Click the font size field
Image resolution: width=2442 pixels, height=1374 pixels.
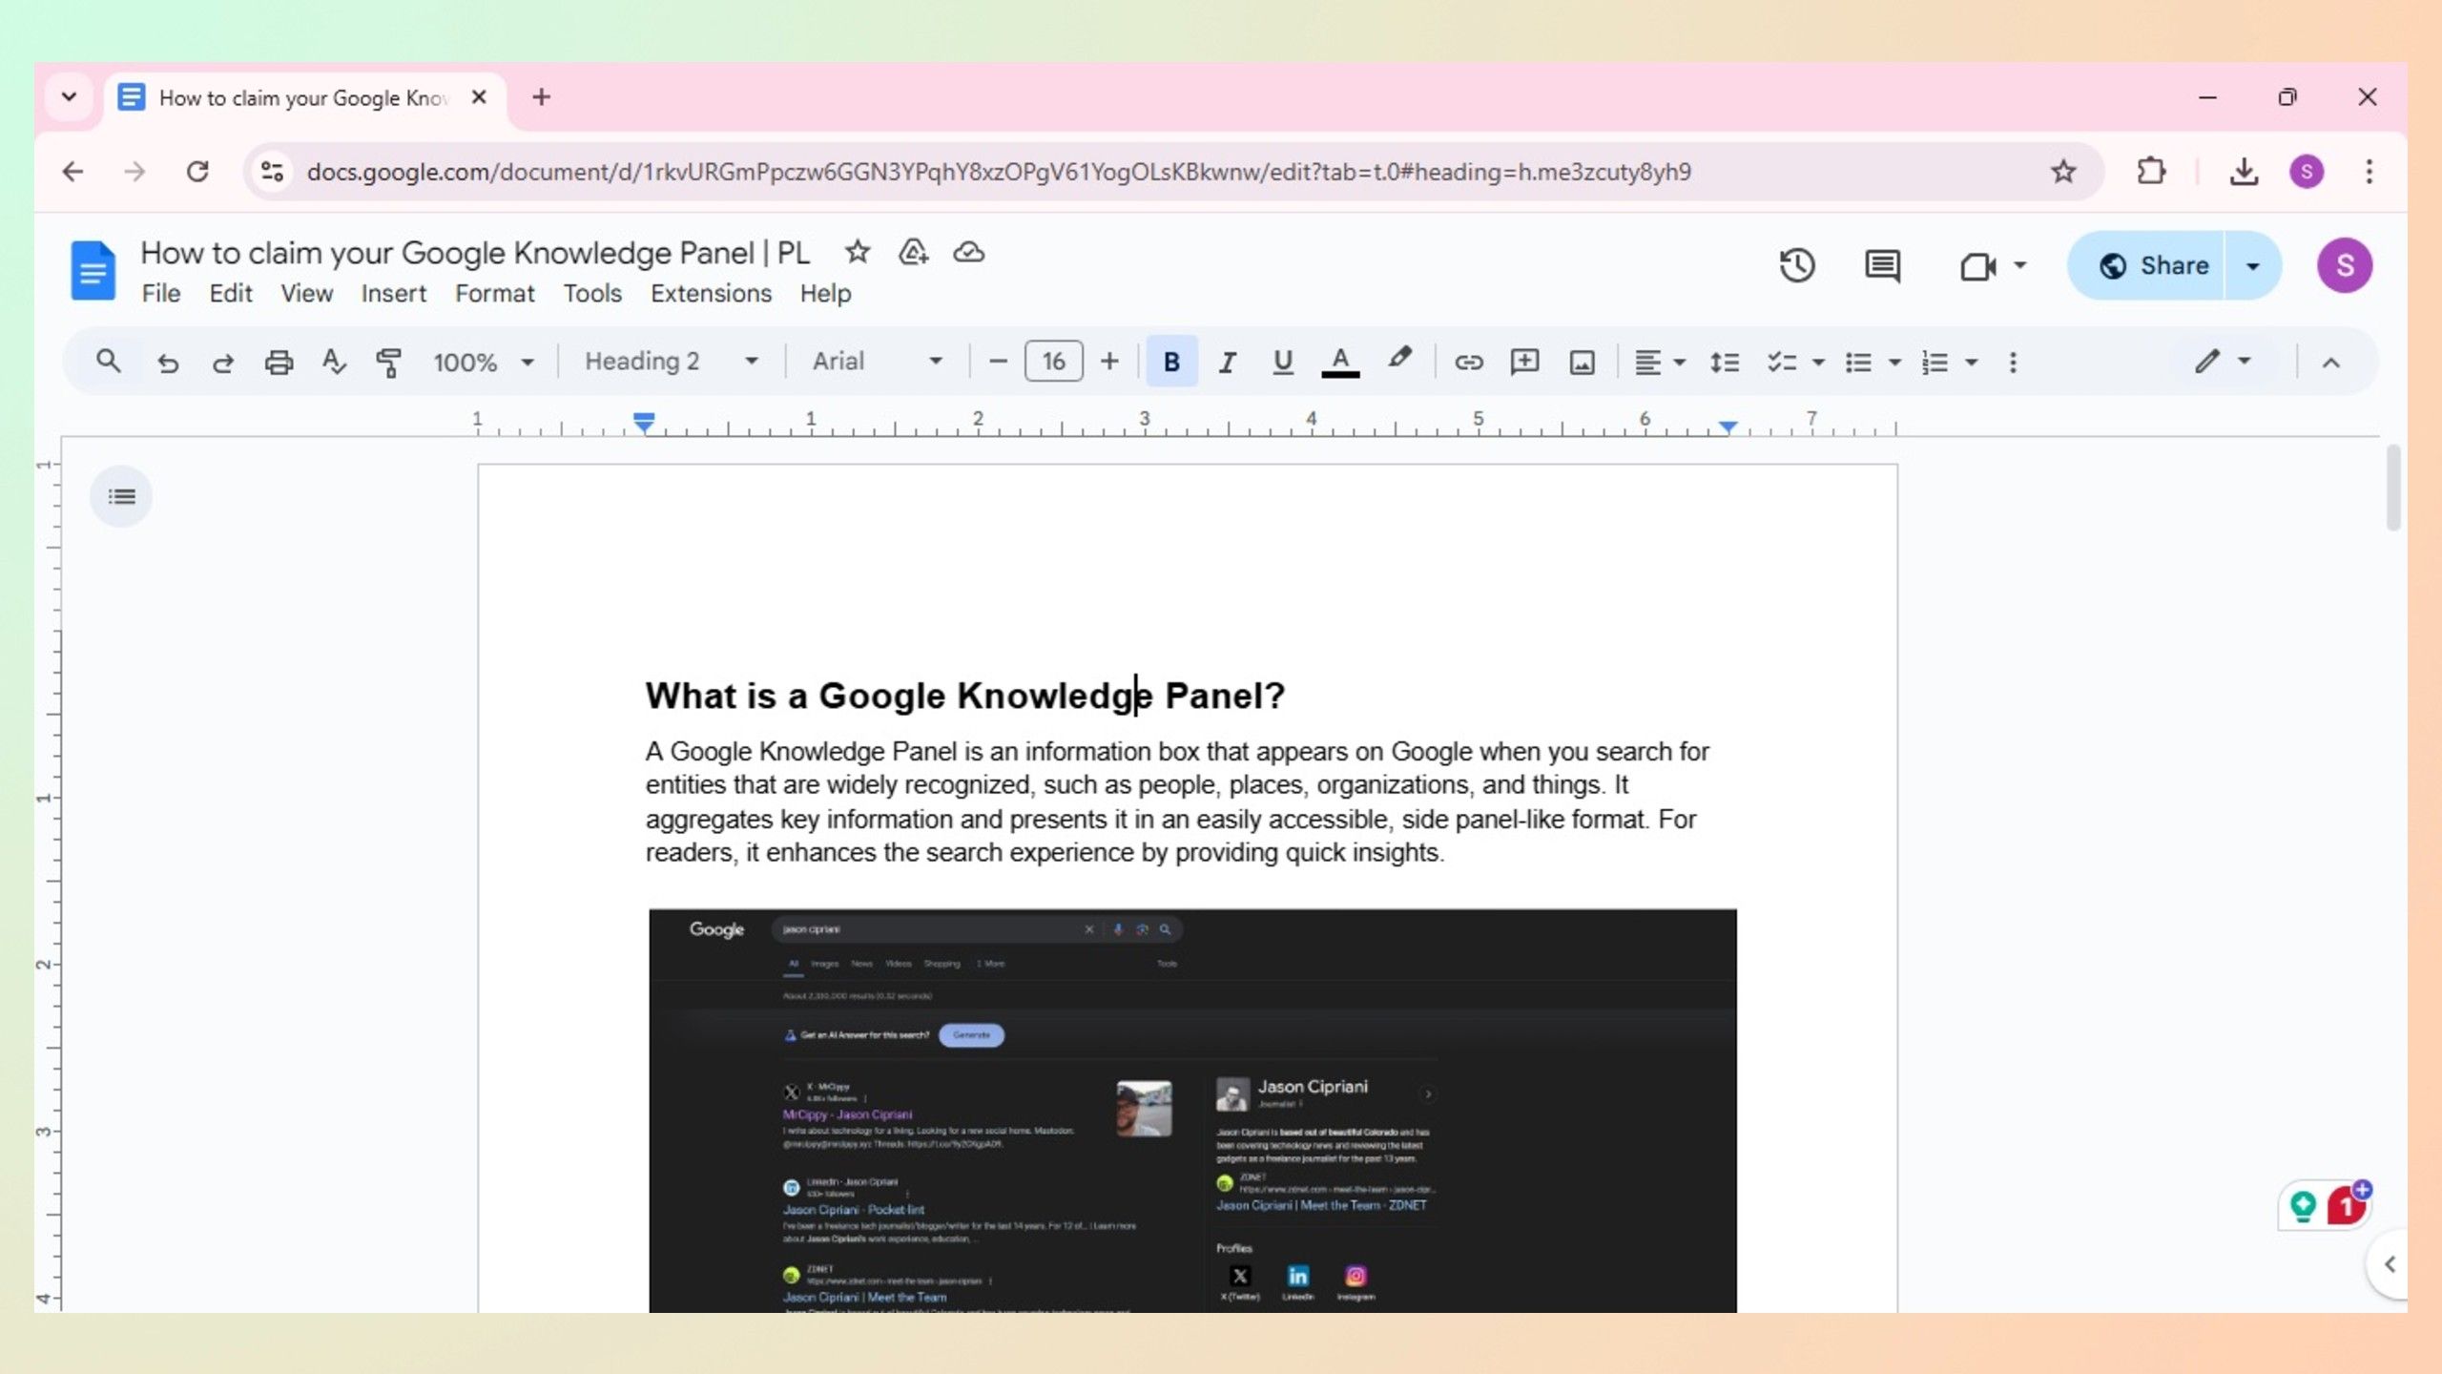click(1053, 362)
